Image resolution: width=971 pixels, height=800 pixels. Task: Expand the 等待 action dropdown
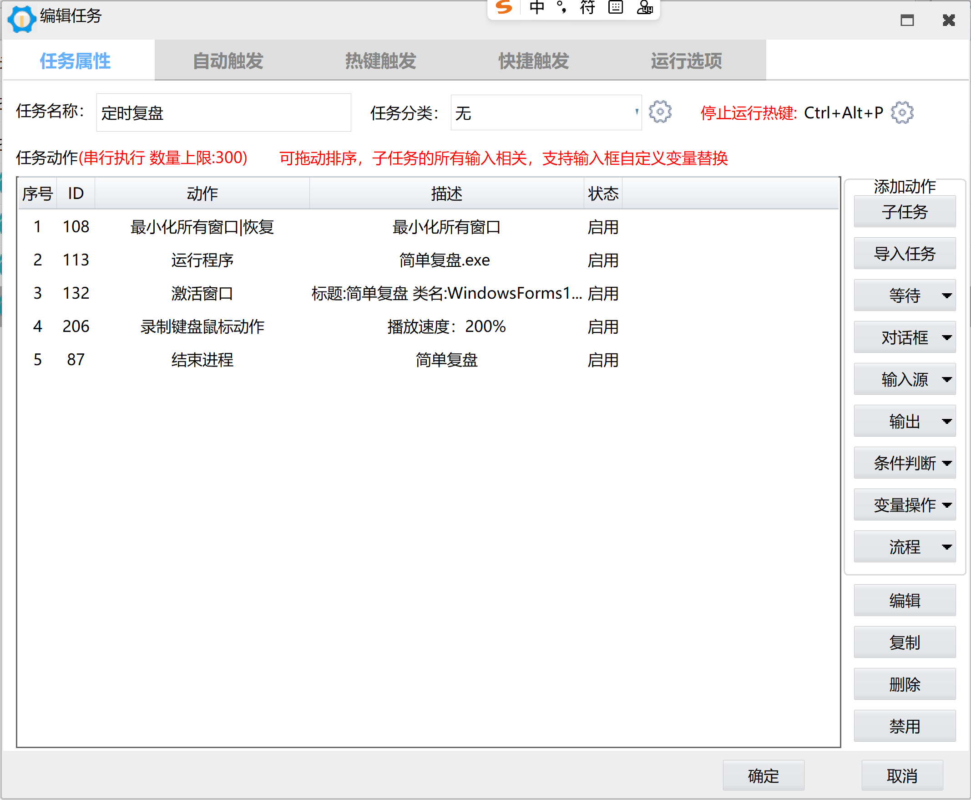946,296
